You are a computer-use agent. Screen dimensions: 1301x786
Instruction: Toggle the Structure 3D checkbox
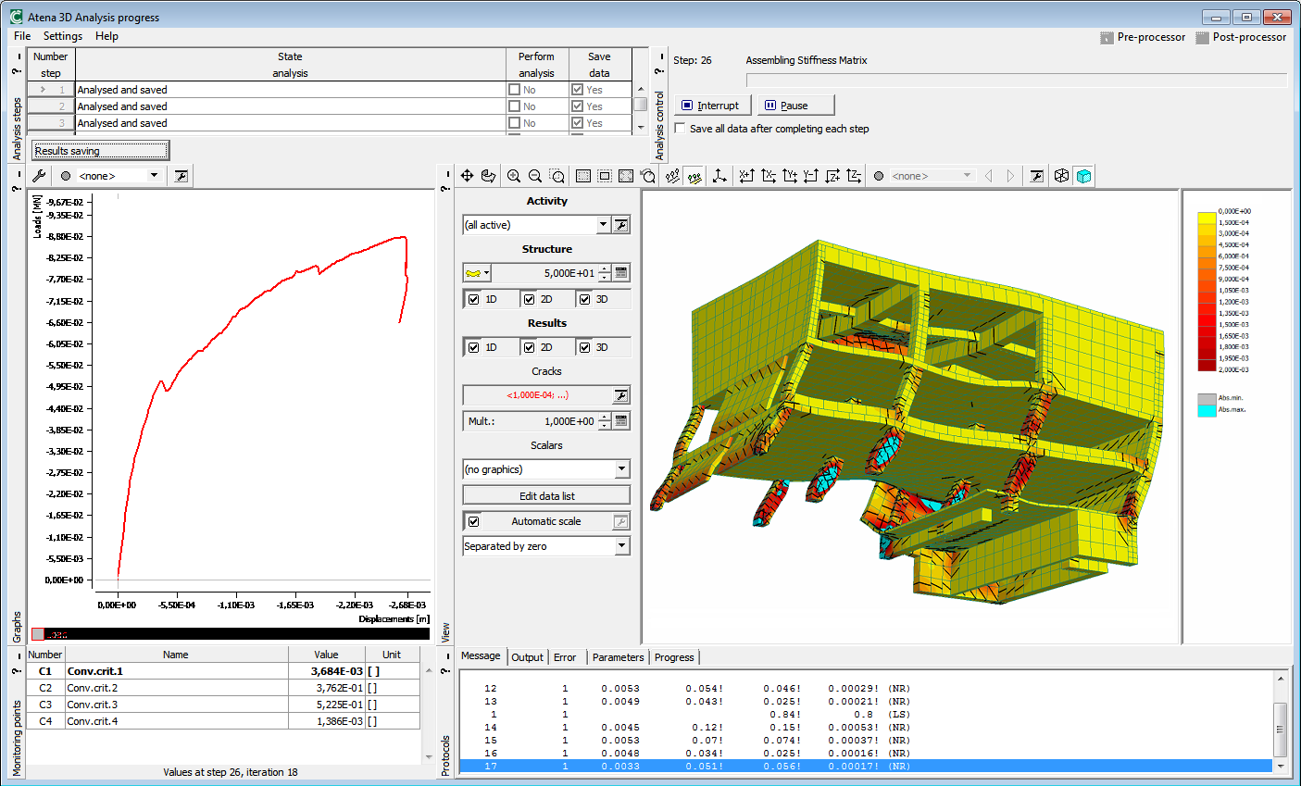pyautogui.click(x=585, y=299)
